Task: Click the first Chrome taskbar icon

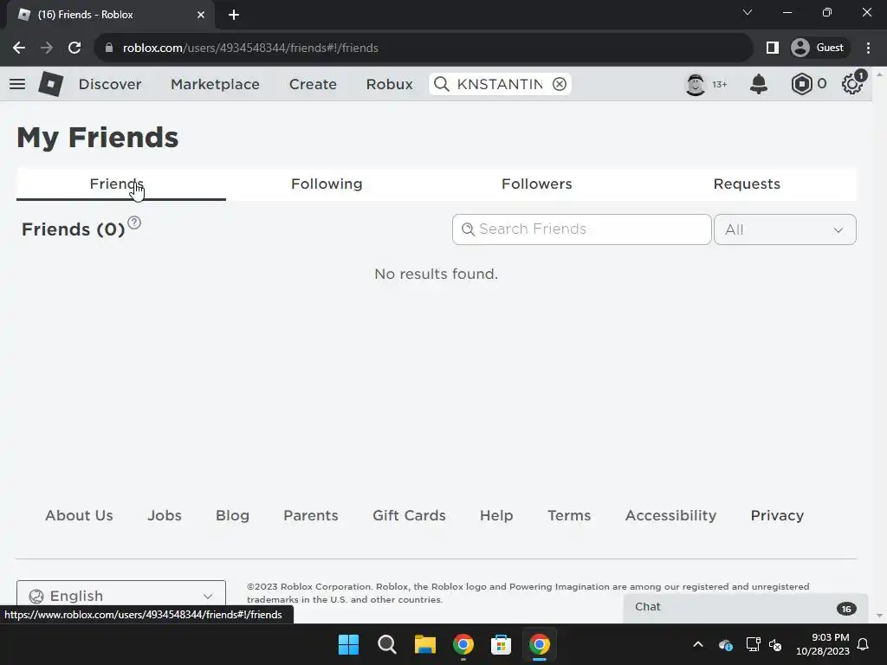Action: click(x=463, y=644)
